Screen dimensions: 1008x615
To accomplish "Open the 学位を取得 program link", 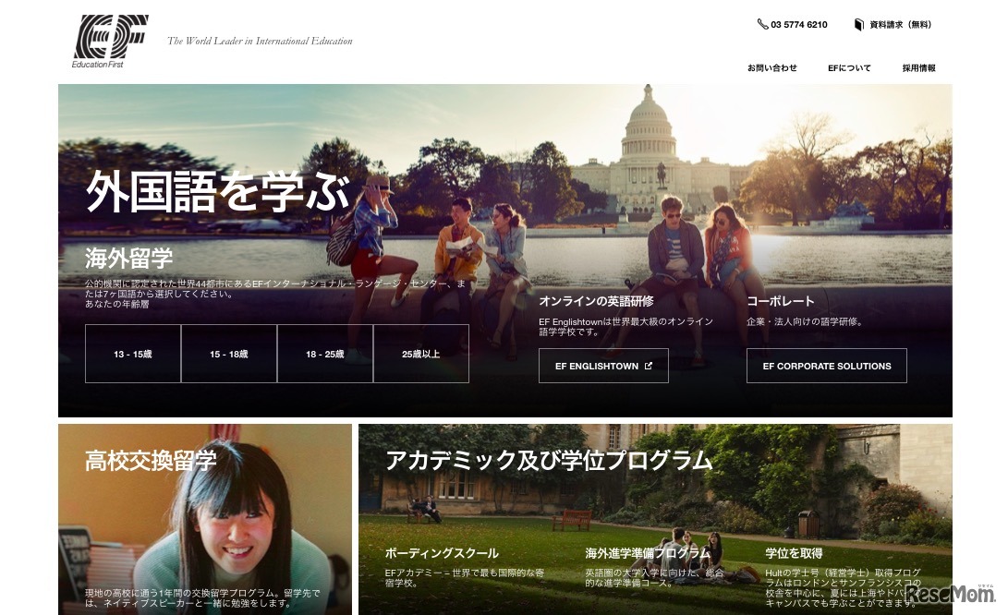I will tap(794, 553).
